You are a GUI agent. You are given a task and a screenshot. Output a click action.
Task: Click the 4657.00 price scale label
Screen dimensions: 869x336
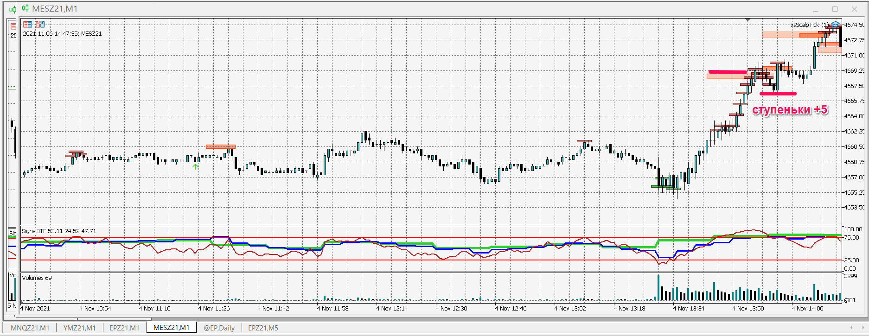854,177
